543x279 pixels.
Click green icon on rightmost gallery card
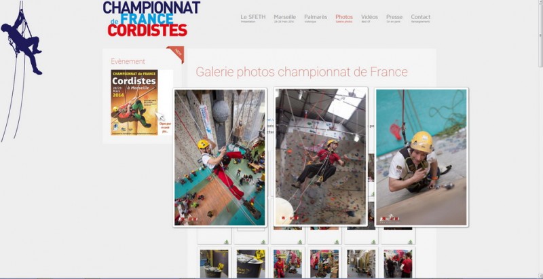pyautogui.click(x=410, y=242)
